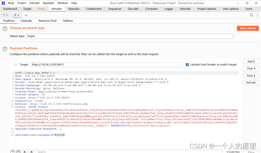Click the highlighted §1234§ payload marker
Image resolution: width=261 pixels, height=153 pixels.
tap(60, 135)
